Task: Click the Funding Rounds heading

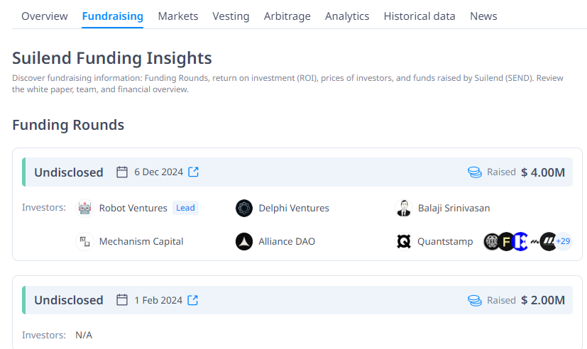Action: pyautogui.click(x=67, y=125)
